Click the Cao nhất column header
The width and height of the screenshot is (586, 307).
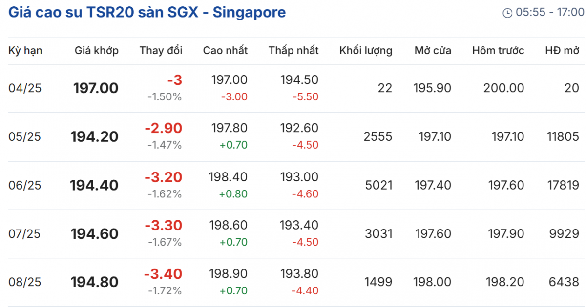point(225,50)
